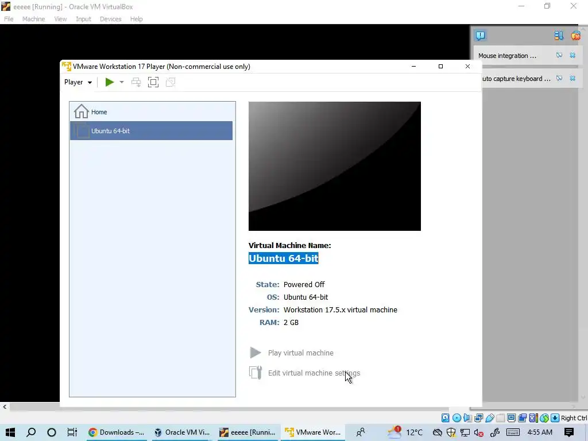Screen dimensions: 588x441
Task: Switch to Chrome Downloads taskbar button
Action: pyautogui.click(x=117, y=432)
